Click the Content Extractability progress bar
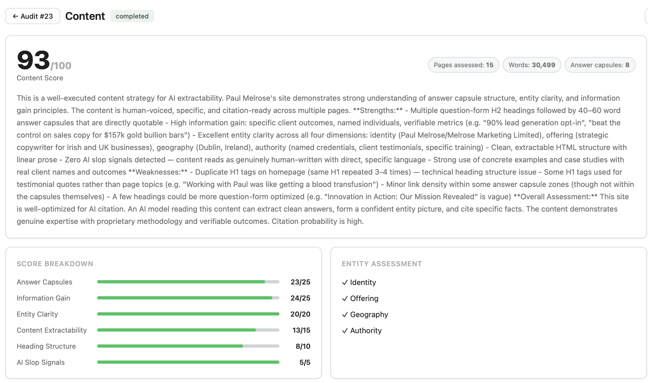Image resolution: width=648 pixels, height=383 pixels. [188, 330]
